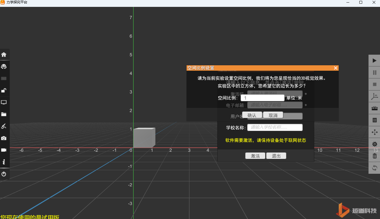Open the home icon in left sidebar
Screen dimensions: 380x219
pyautogui.click(x=4, y=54)
